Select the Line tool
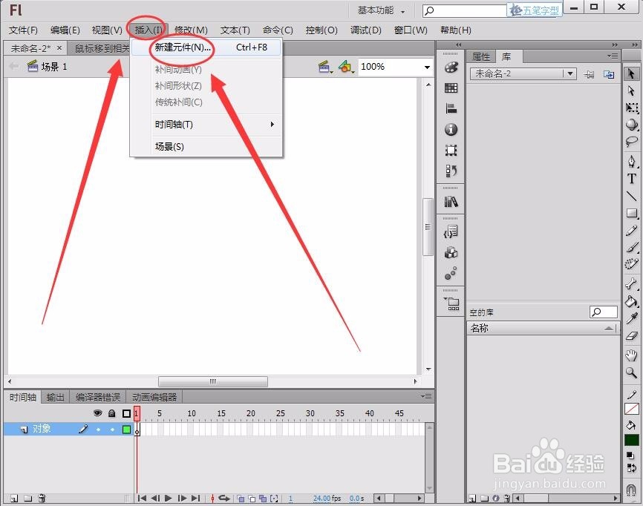The height and width of the screenshot is (506, 643). click(x=632, y=196)
